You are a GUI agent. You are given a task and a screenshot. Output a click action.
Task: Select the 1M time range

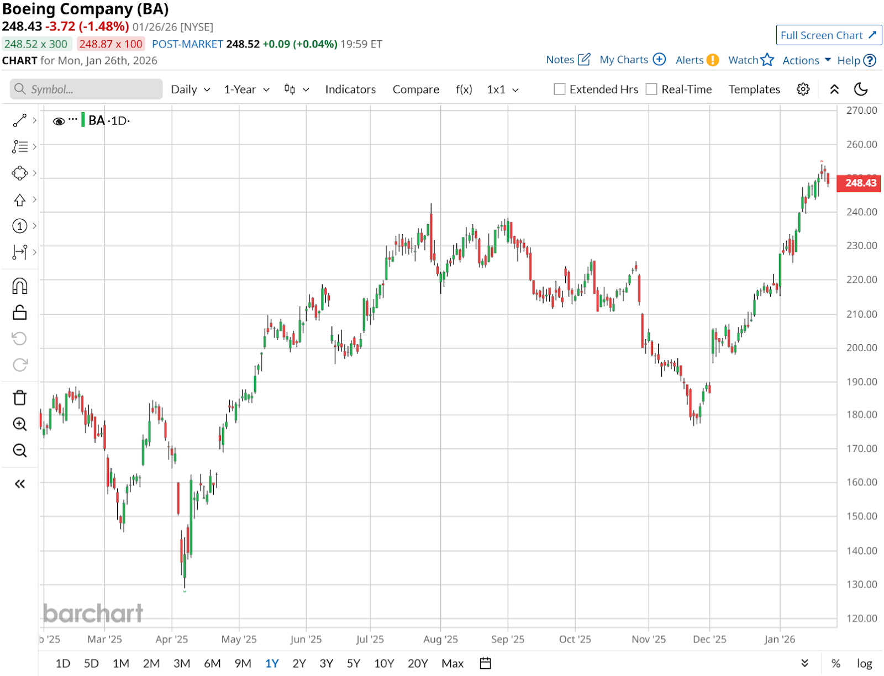pyautogui.click(x=121, y=663)
